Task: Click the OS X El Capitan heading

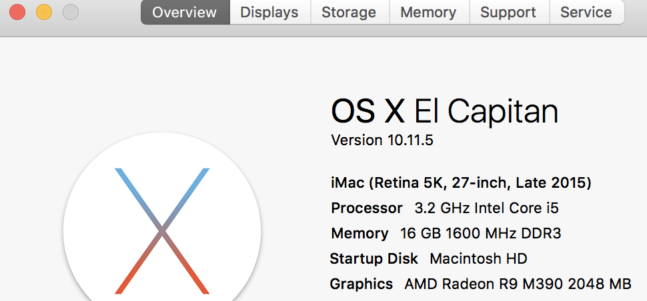Action: [445, 112]
